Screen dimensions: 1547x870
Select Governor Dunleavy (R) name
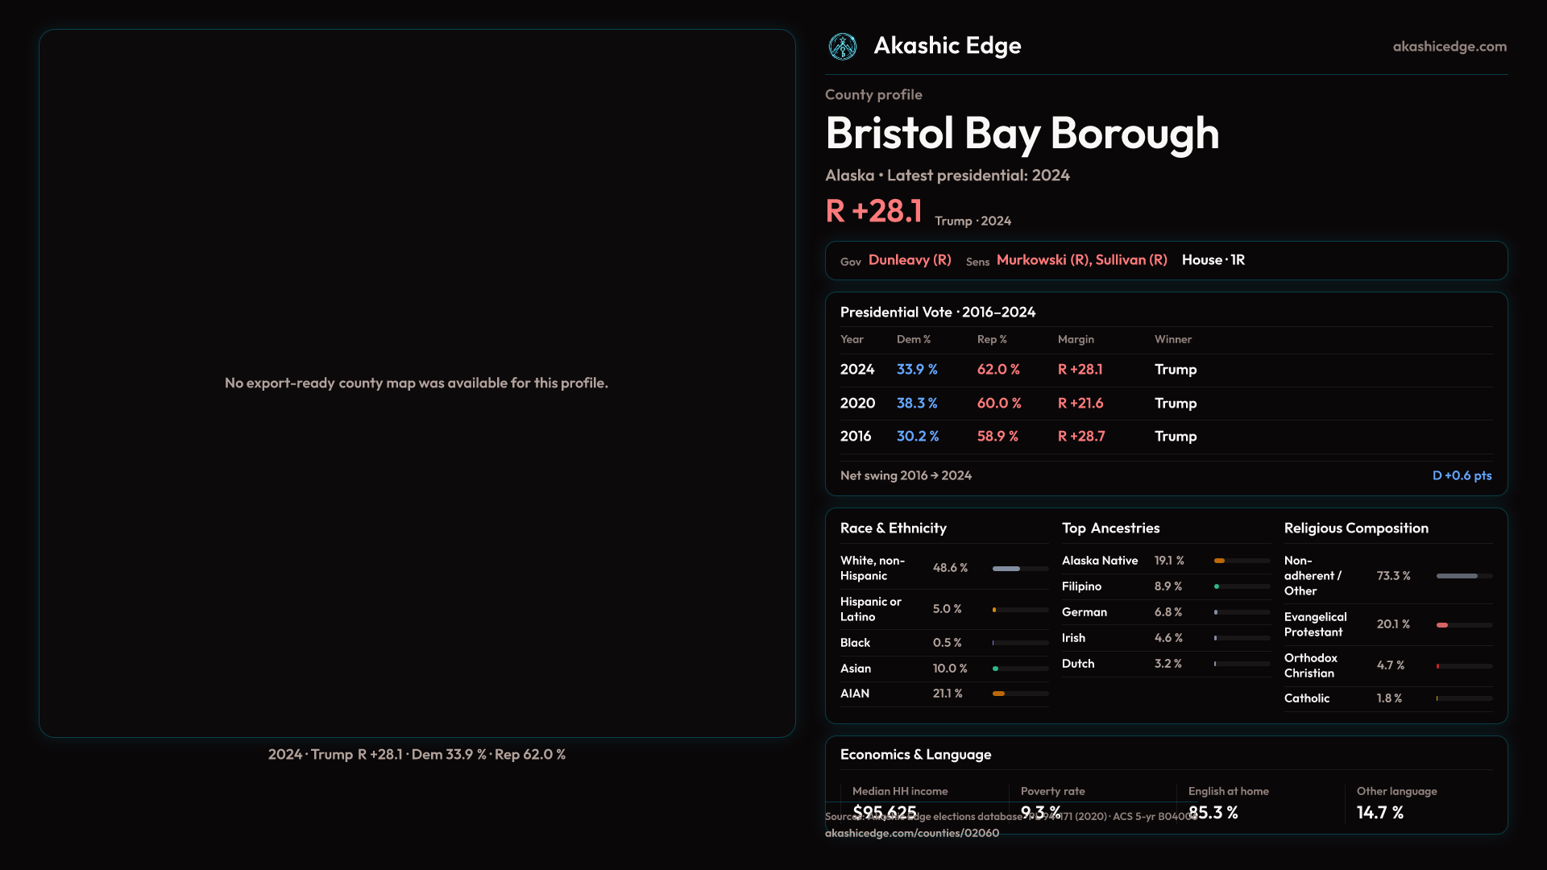910,260
